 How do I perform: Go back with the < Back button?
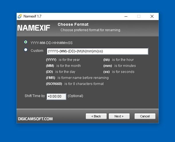(96, 116)
